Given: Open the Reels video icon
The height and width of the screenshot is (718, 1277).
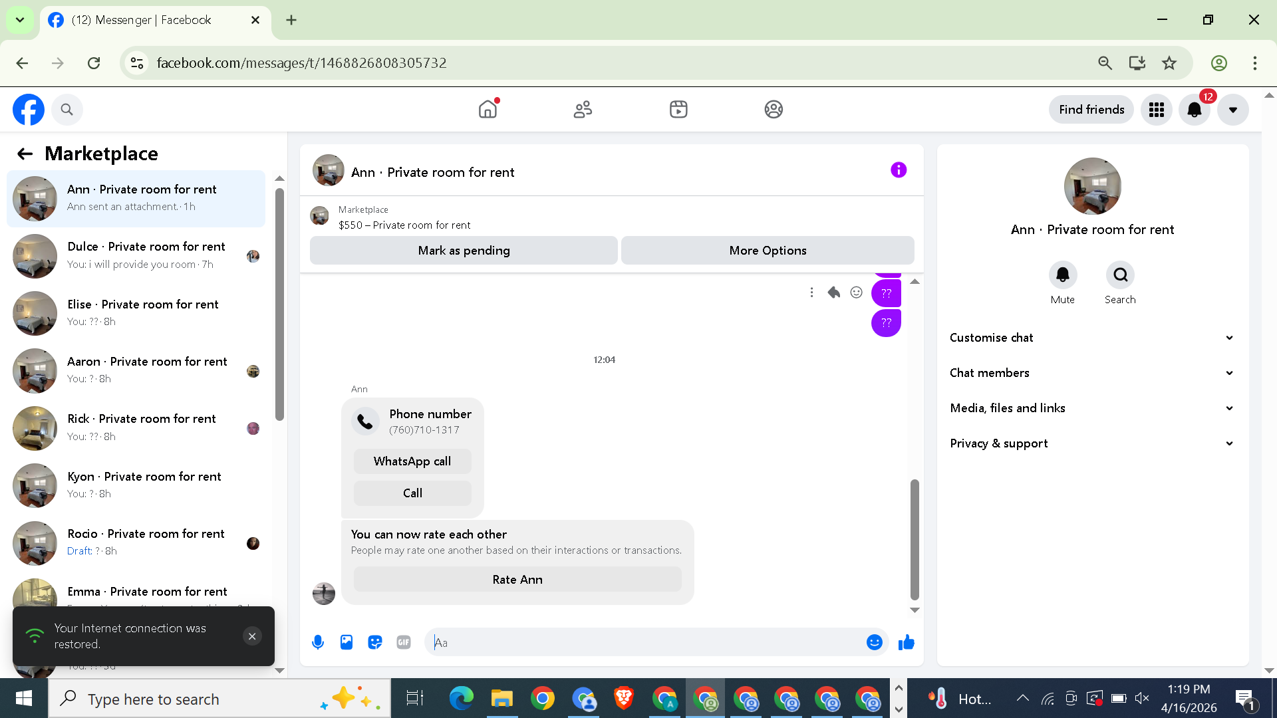Looking at the screenshot, I should click(678, 109).
